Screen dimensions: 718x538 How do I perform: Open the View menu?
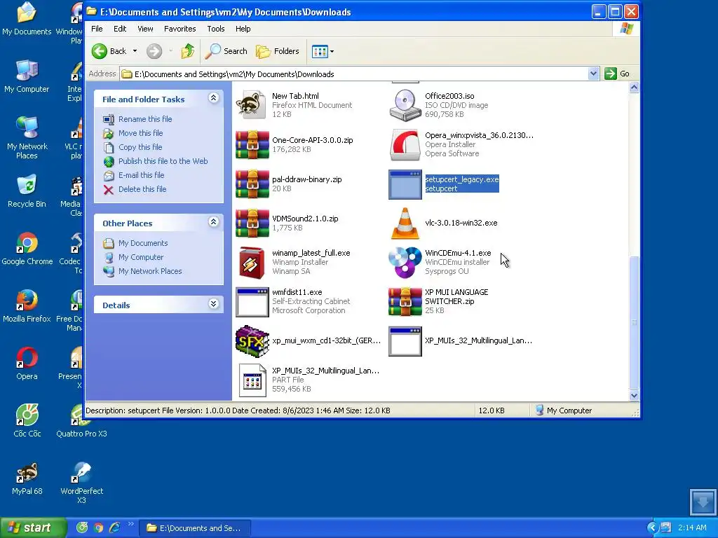[x=145, y=29]
